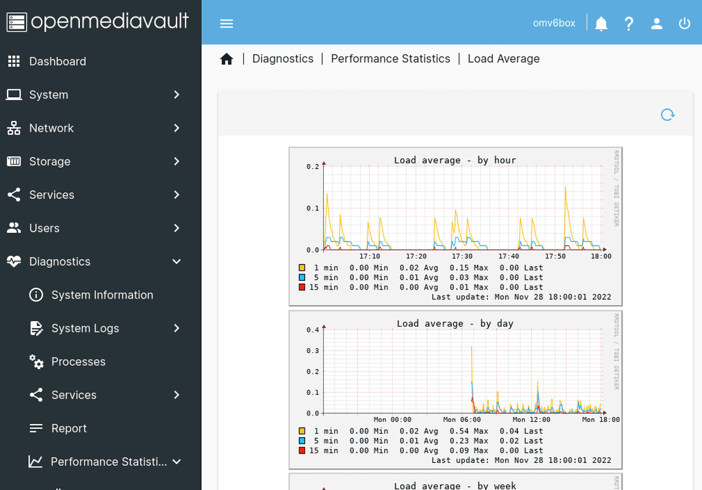Click the System laptop icon
702x490 pixels.
click(14, 95)
